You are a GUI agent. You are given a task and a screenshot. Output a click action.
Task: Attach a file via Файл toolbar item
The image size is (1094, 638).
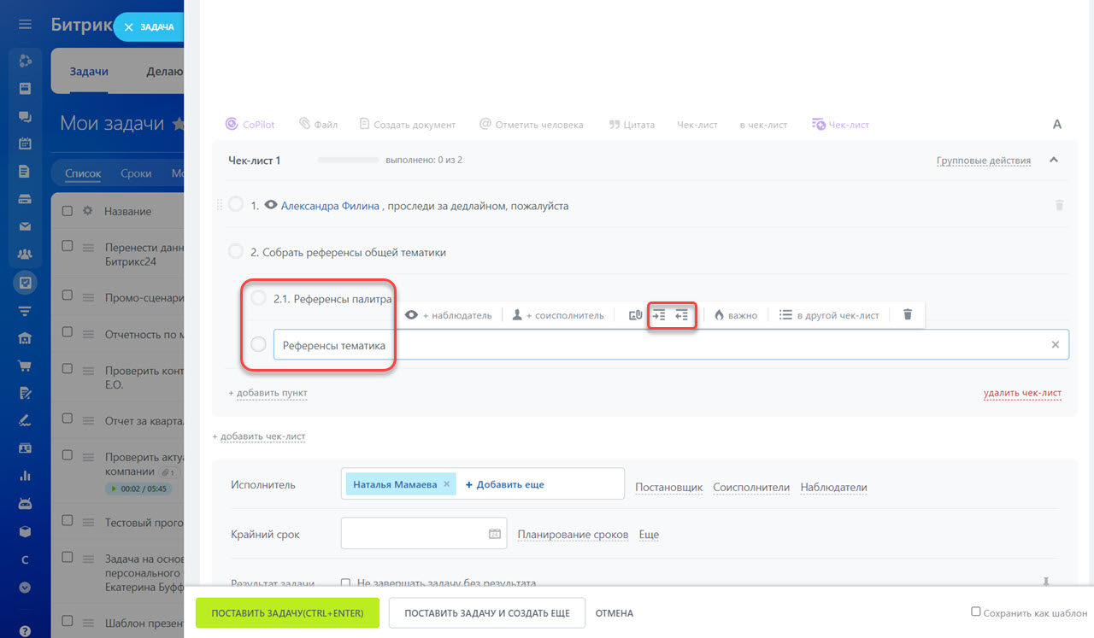318,125
